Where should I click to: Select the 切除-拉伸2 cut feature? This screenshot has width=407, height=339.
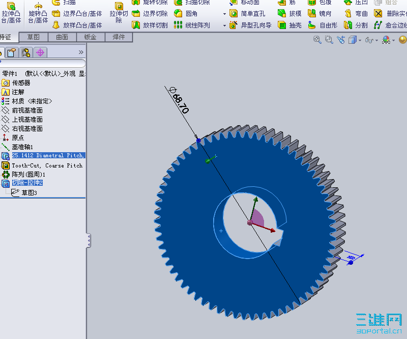pos(22,183)
